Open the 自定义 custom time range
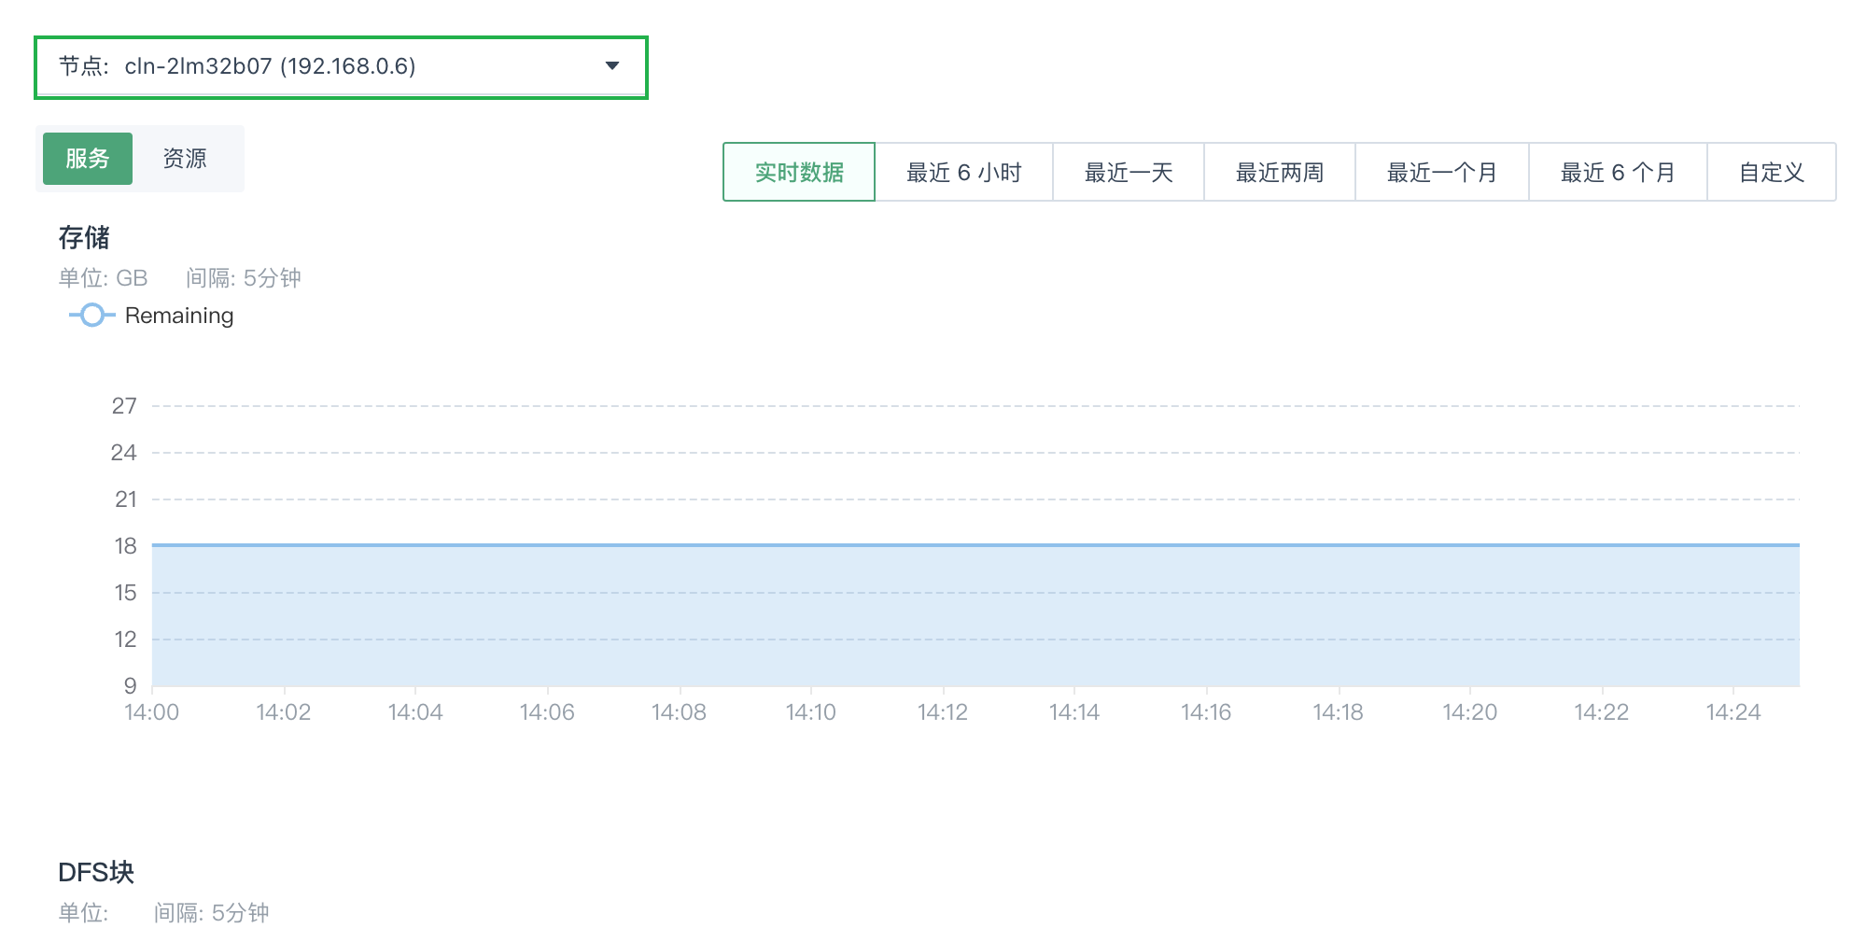1852x928 pixels. click(1771, 173)
